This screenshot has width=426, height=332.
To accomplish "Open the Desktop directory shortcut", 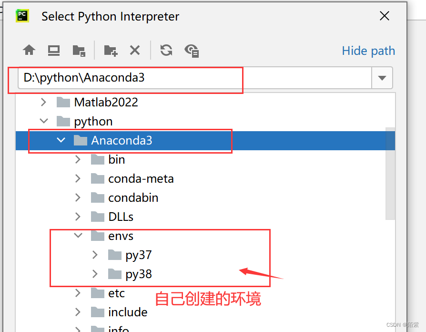I will [x=53, y=50].
